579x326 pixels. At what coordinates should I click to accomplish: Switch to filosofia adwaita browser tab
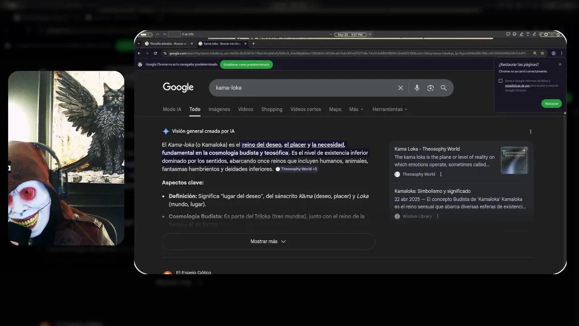[169, 43]
